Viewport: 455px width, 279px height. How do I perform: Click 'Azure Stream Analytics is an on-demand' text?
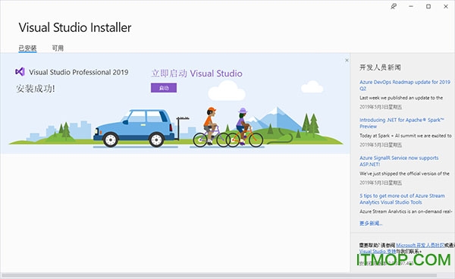click(x=406, y=212)
